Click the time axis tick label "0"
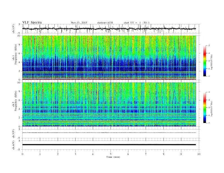The image size is (224, 173). point(22,154)
